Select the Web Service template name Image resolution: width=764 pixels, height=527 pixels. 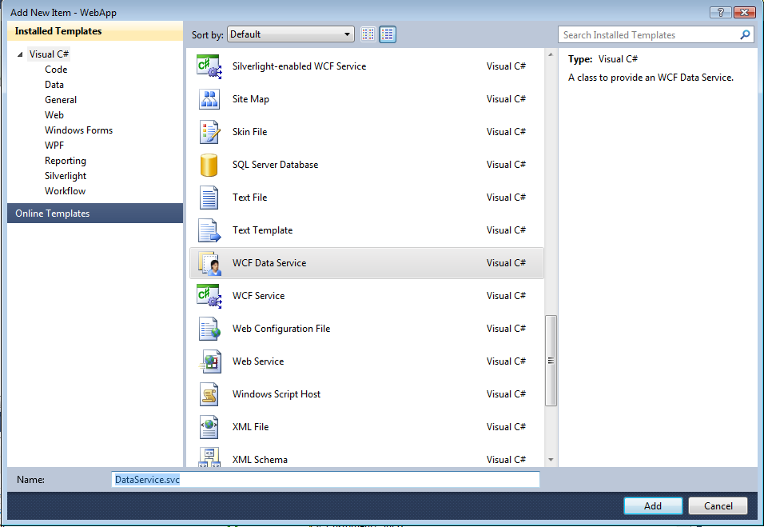point(258,361)
